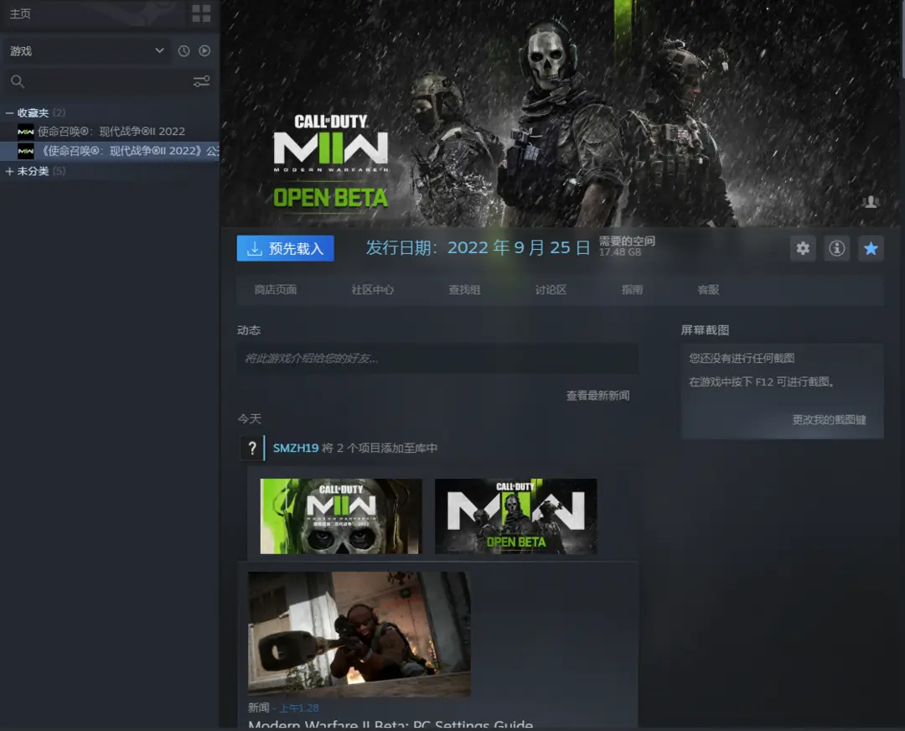Open the Modern Warfare II skull thumbnail
Viewport: 905px width, 731px height.
tap(341, 516)
